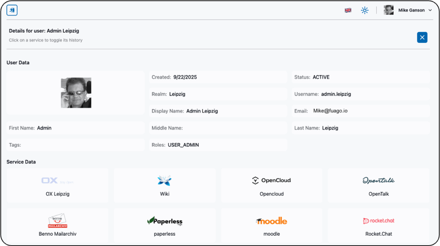Show history for the moodle service
The image size is (440, 246).
coord(271,225)
